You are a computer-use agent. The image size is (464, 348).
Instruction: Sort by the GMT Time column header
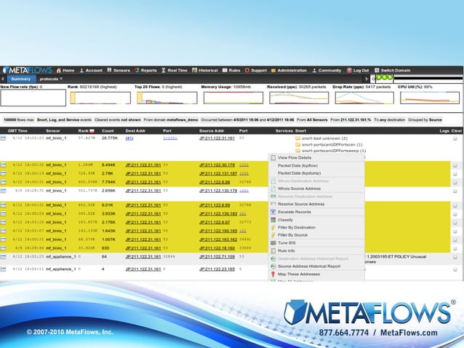[x=17, y=131]
